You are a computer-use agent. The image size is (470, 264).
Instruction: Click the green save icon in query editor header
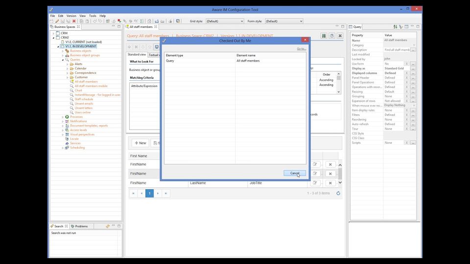pos(324,36)
